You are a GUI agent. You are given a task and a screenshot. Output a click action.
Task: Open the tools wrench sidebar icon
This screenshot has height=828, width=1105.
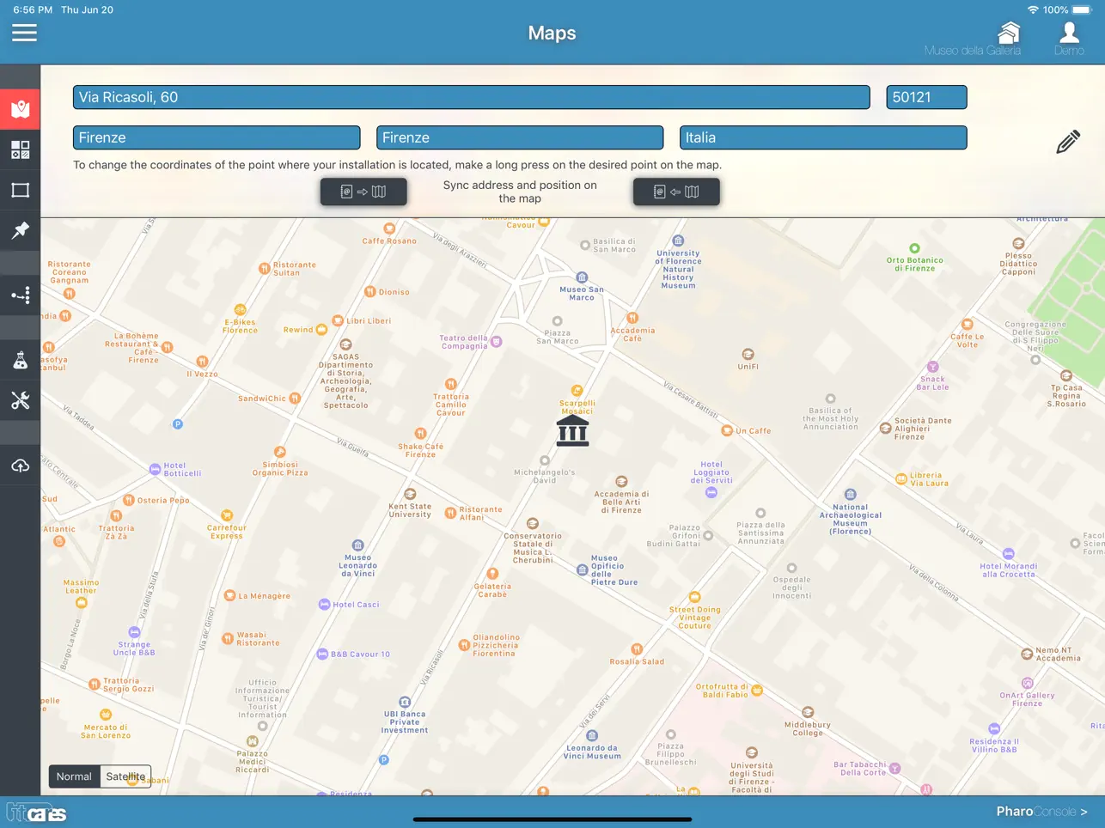point(20,400)
